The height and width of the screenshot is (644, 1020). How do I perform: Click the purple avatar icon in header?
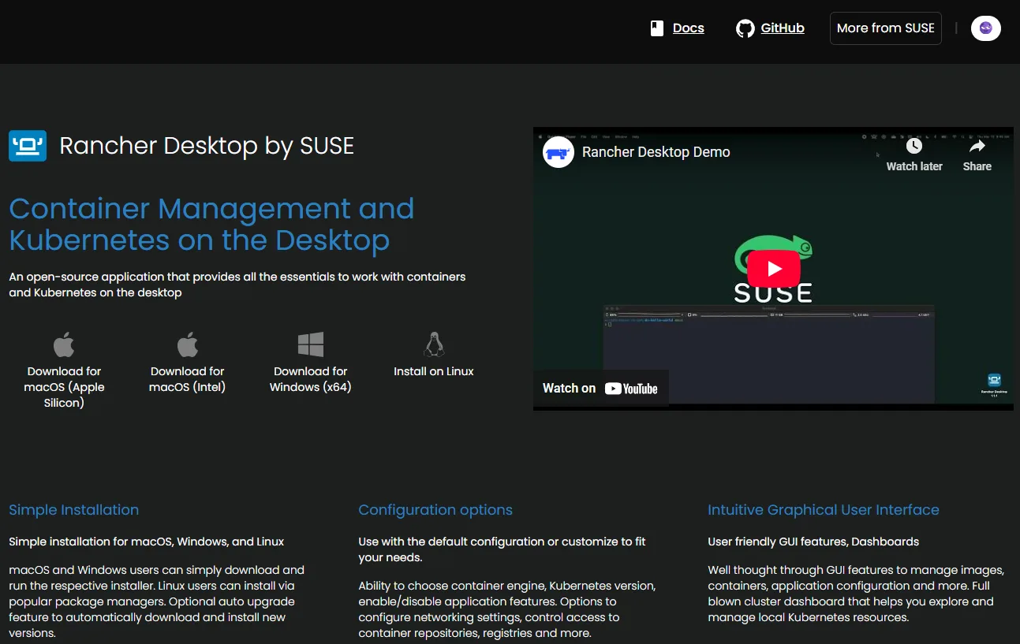coord(985,28)
